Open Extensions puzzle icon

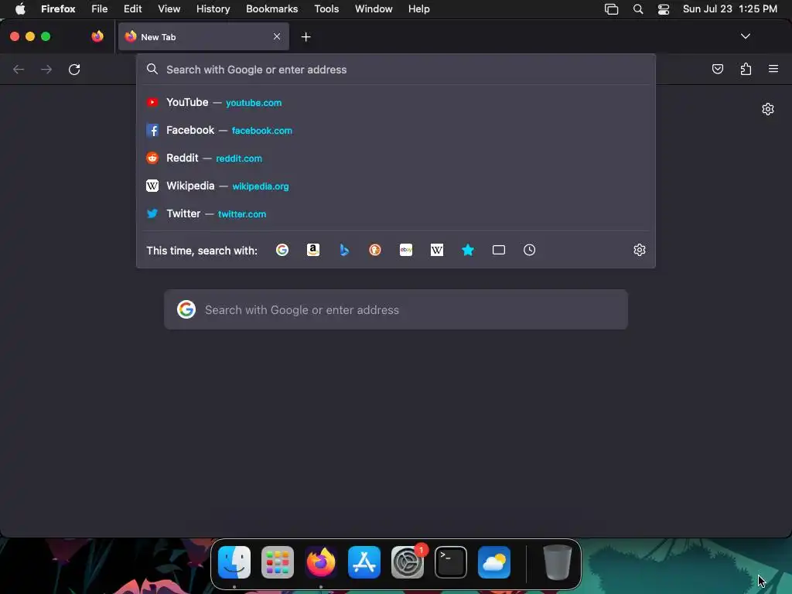(746, 69)
